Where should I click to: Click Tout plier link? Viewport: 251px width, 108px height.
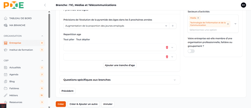pyautogui.click(x=69, y=40)
